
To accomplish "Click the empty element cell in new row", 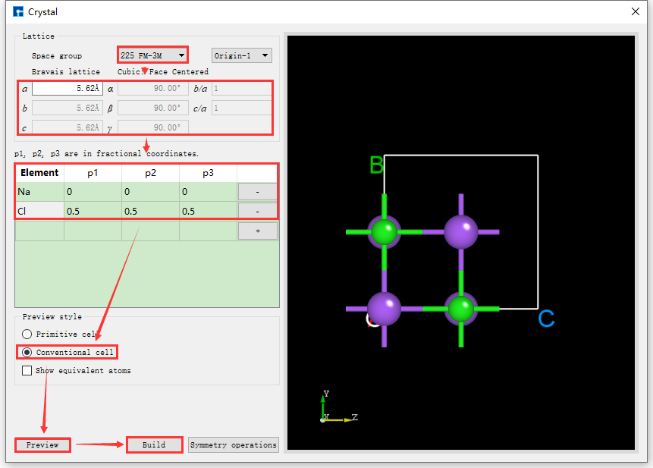I will (x=39, y=231).
